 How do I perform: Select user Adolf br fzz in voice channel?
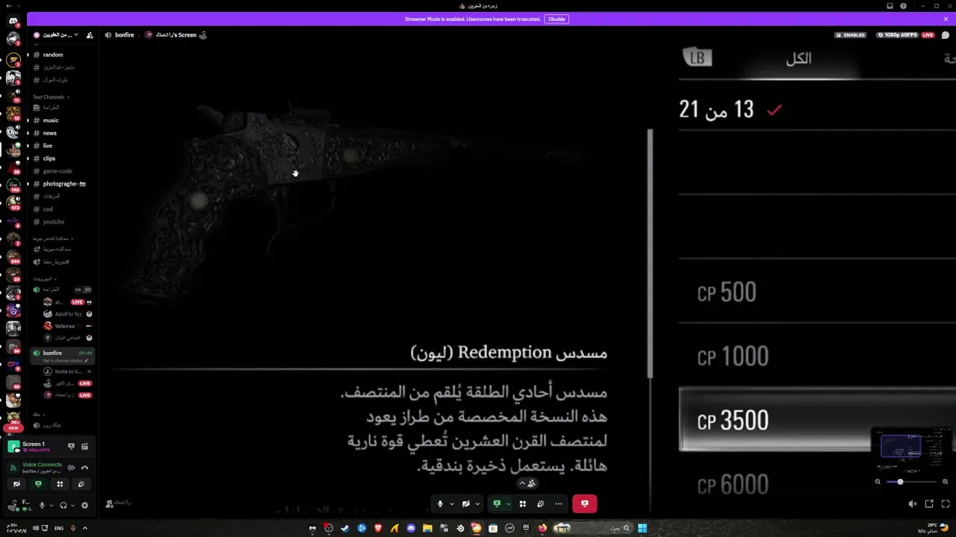tap(67, 314)
